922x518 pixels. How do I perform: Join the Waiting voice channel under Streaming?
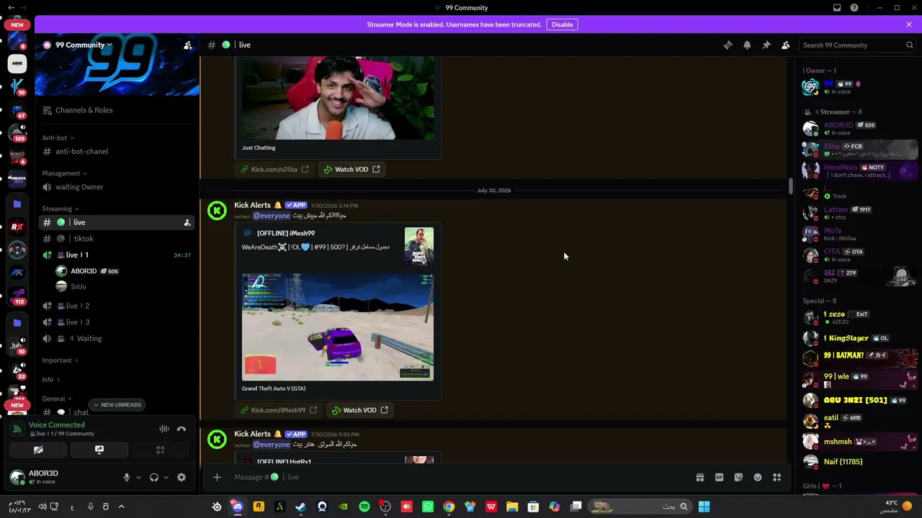click(x=117, y=338)
